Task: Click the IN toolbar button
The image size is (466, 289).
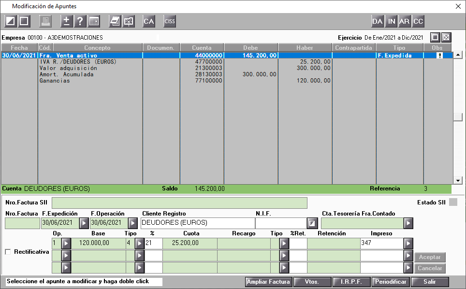Action: [x=392, y=21]
